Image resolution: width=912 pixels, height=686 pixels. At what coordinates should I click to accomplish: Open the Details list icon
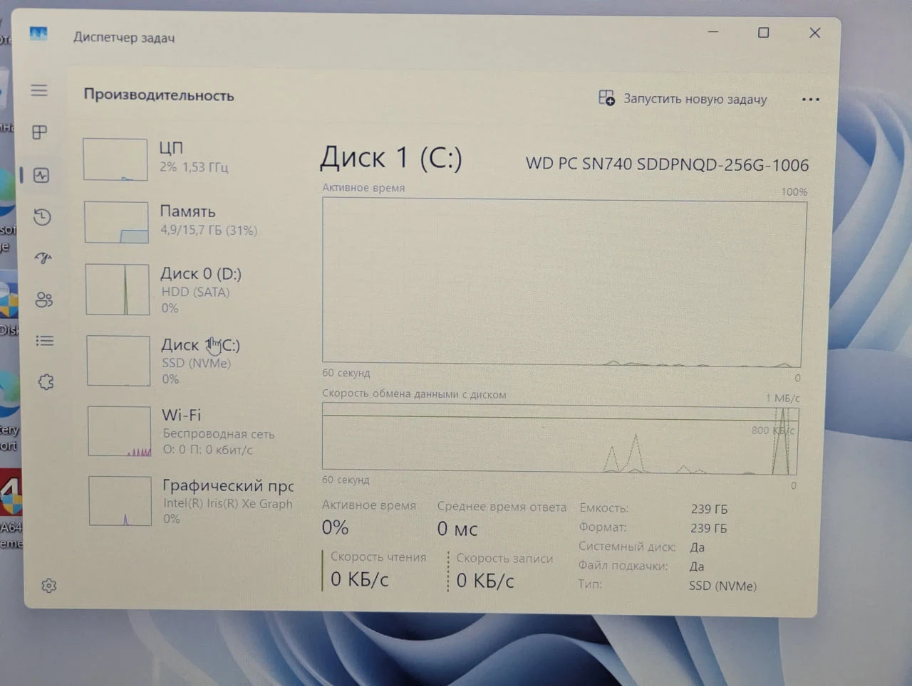(x=45, y=341)
